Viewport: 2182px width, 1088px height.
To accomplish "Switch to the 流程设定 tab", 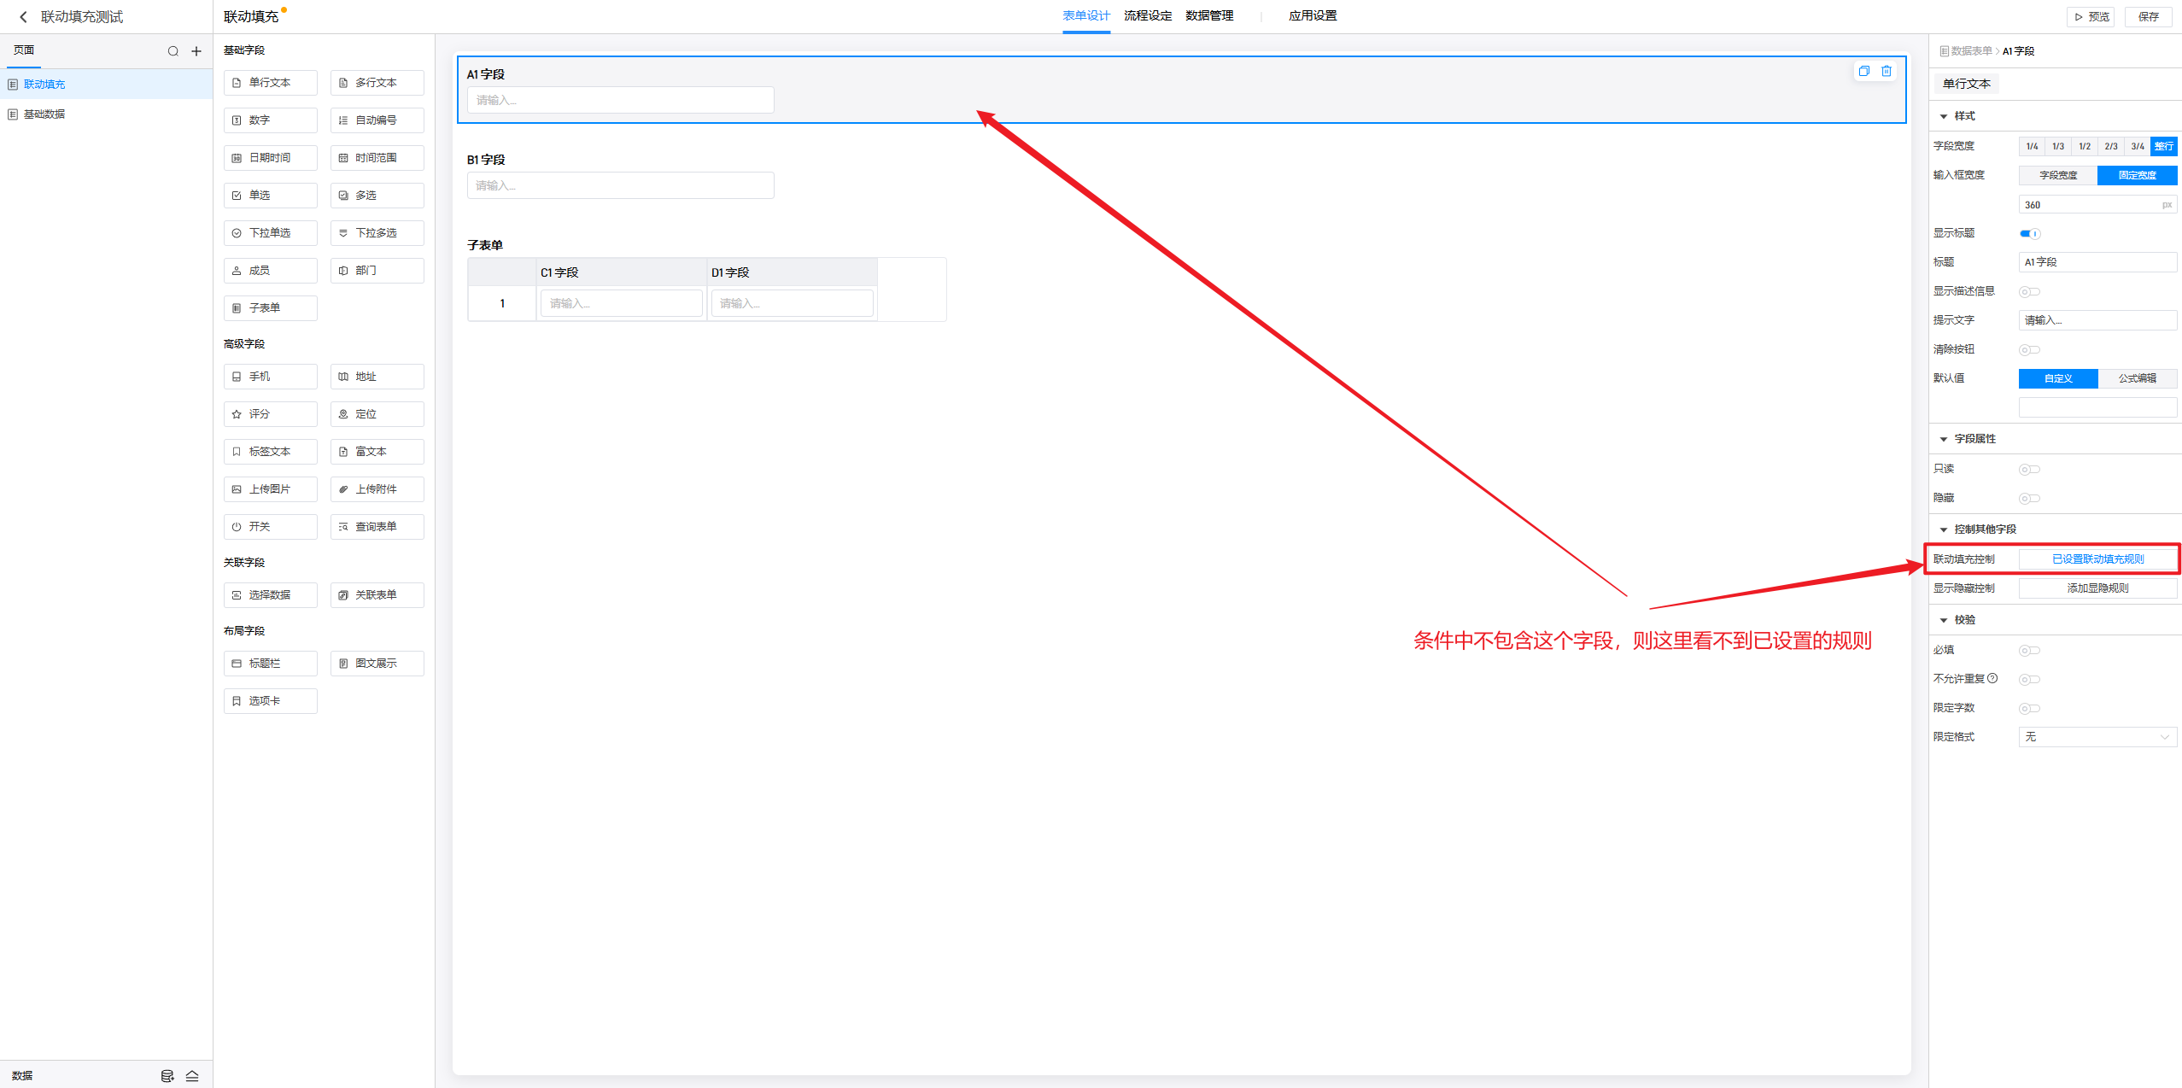I will [x=1147, y=16].
